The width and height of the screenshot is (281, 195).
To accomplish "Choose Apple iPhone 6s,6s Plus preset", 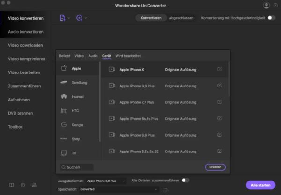I will (165, 119).
